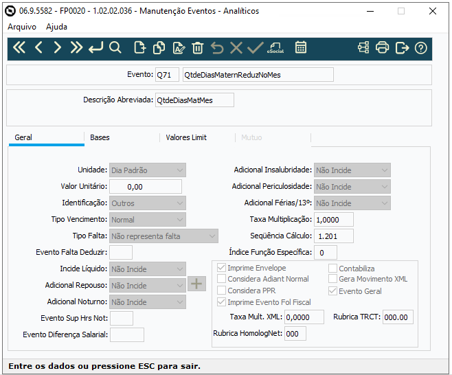452x375 pixels.
Task: Open the Unidade dropdown
Action: click(x=147, y=170)
